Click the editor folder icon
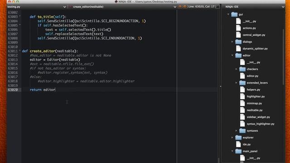This screenshot has height=163, width=290. coord(238,55)
